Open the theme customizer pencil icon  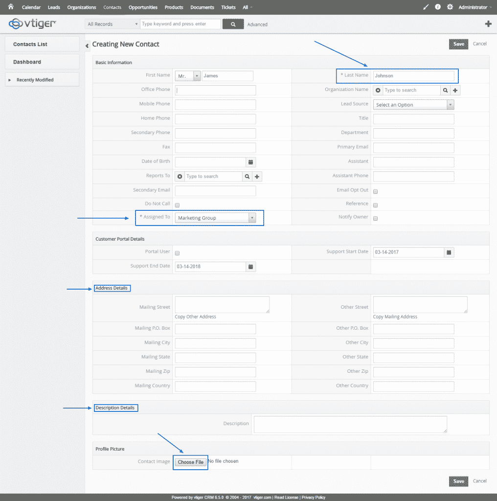425,7
